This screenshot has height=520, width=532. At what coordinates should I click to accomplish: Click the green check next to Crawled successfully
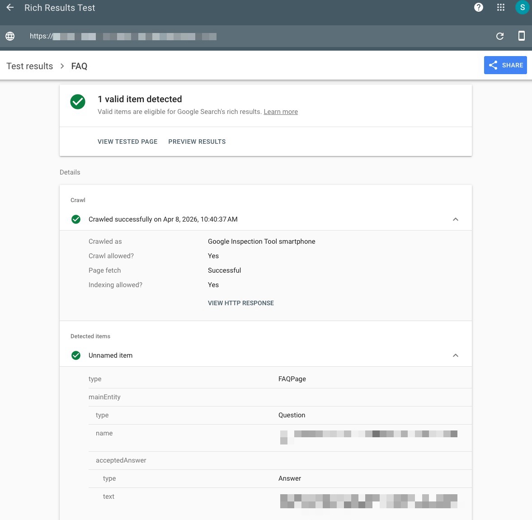pos(76,219)
